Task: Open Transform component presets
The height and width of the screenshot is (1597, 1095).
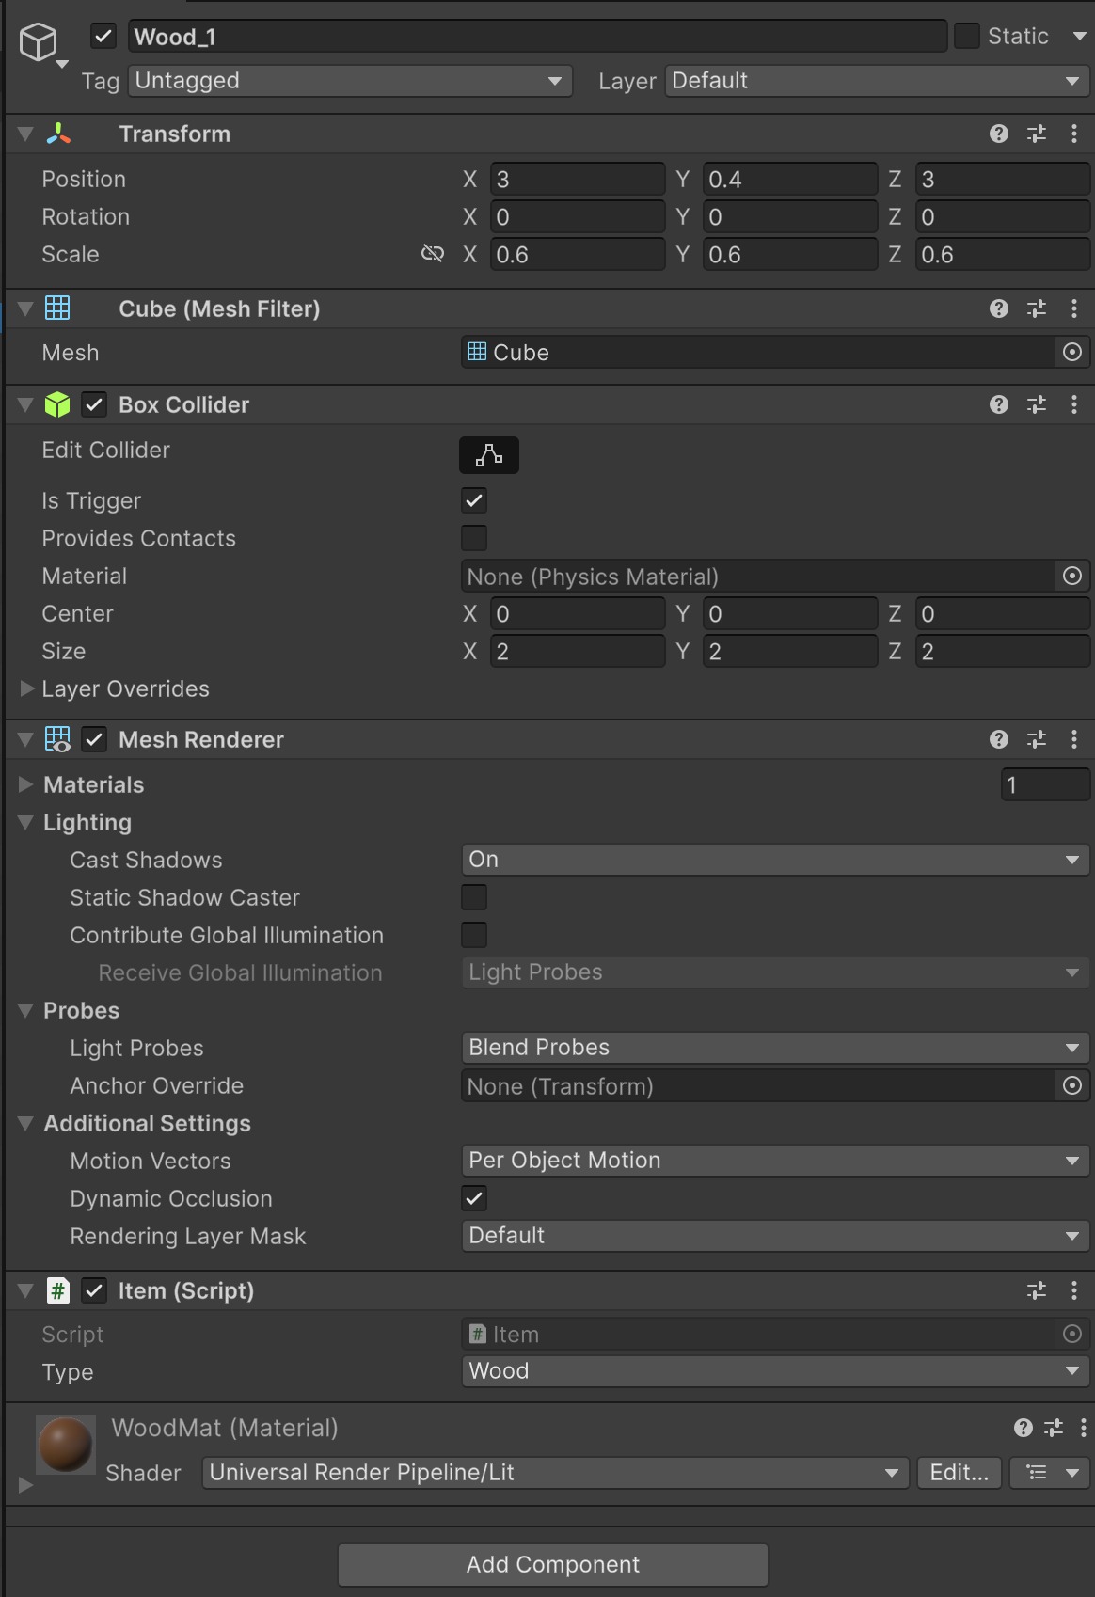Action: click(1037, 134)
